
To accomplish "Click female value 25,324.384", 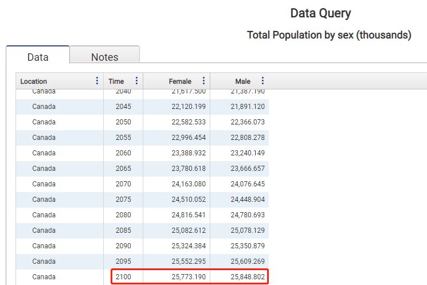I will pos(189,246).
